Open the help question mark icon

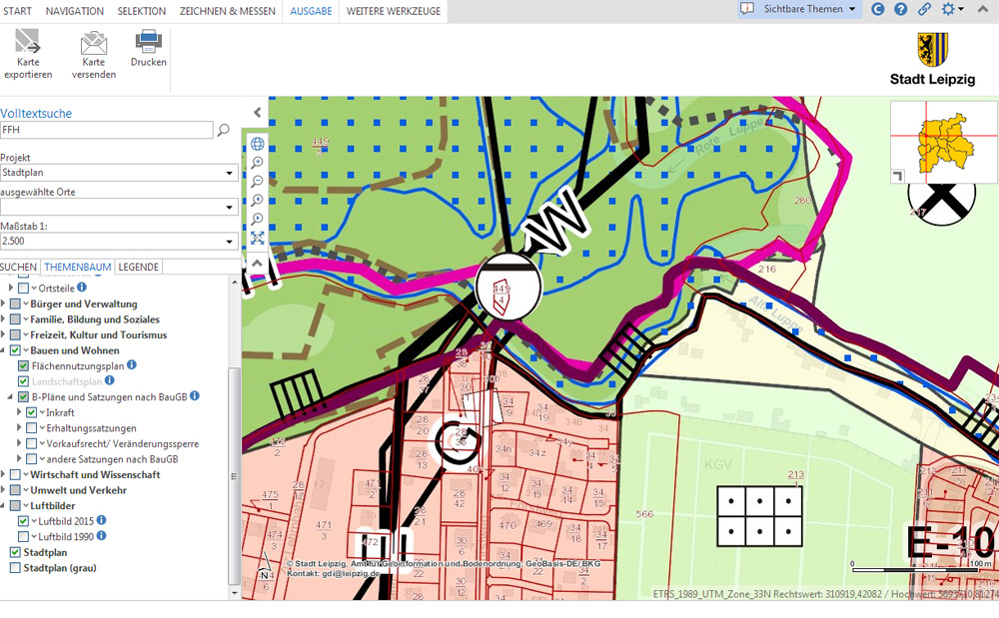pos(901,9)
